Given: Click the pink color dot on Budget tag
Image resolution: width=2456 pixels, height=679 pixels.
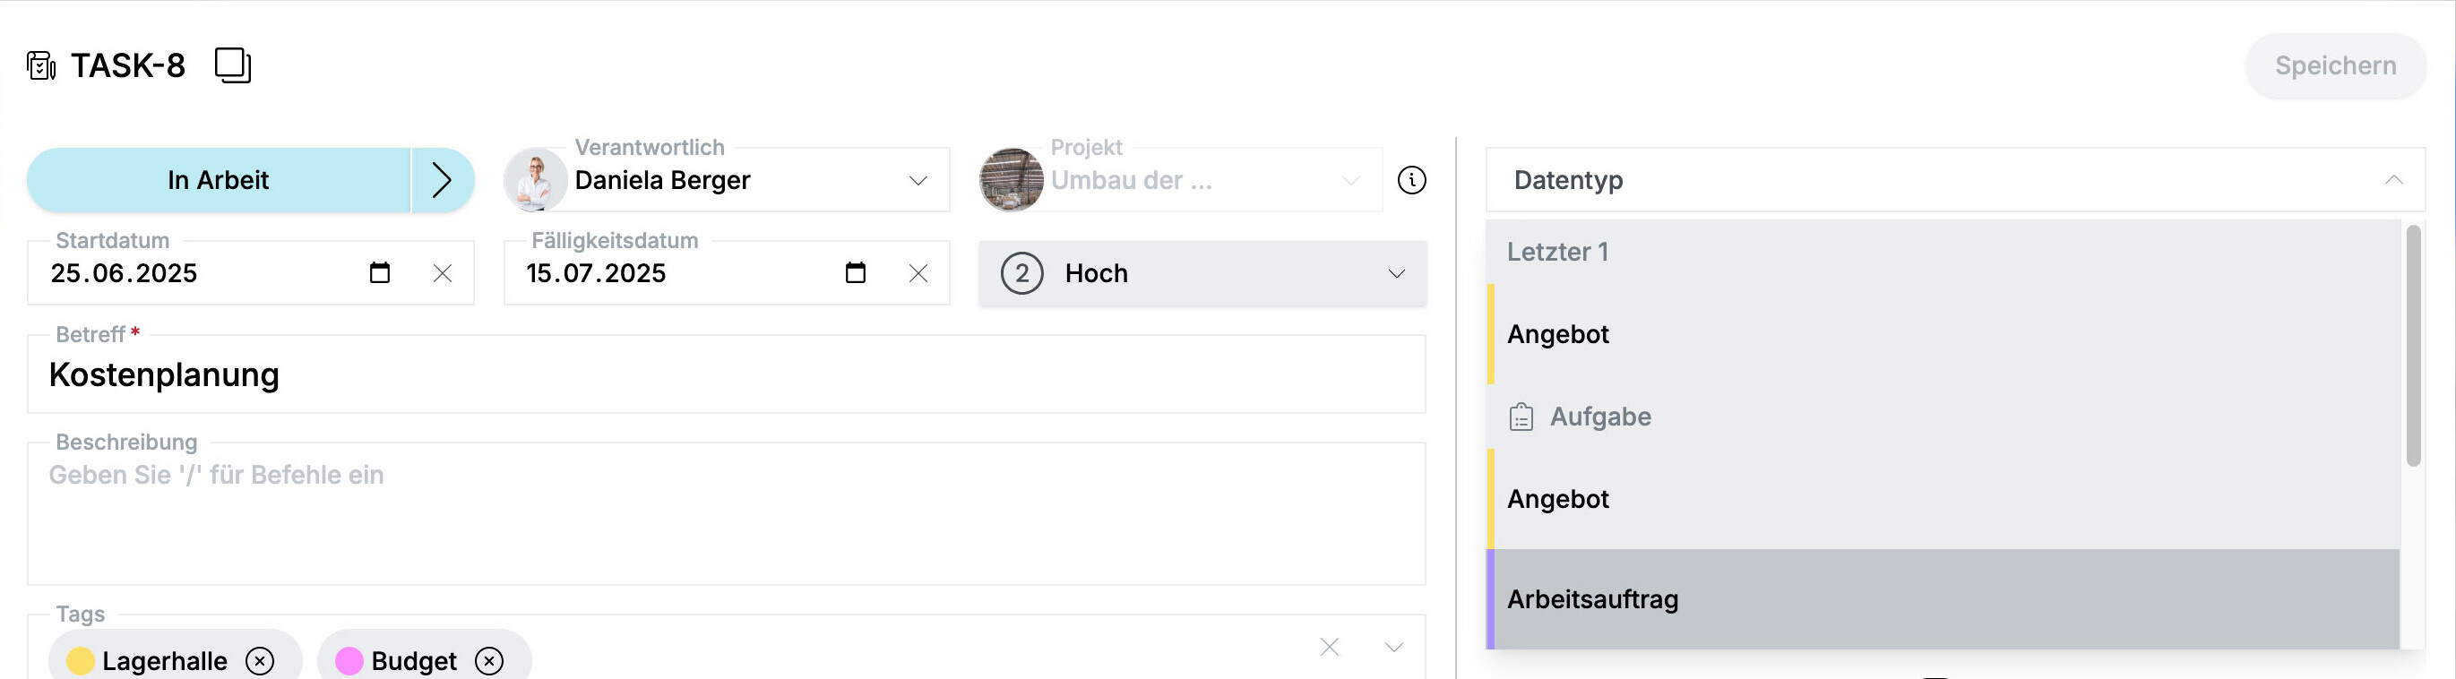Looking at the screenshot, I should click(x=349, y=661).
